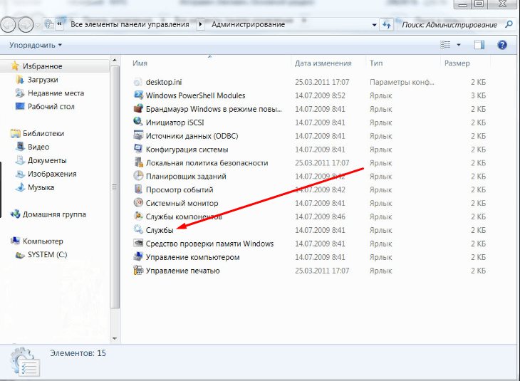Screen dimensions: 520x381
Task: Select Домашняя группа in the sidebar
Action: click(54, 214)
